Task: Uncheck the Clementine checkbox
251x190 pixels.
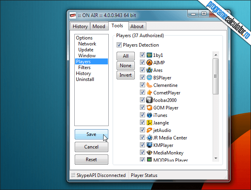Action: coord(142,85)
